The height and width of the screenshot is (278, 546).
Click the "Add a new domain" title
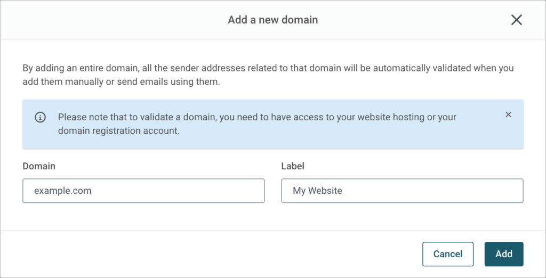(272, 20)
